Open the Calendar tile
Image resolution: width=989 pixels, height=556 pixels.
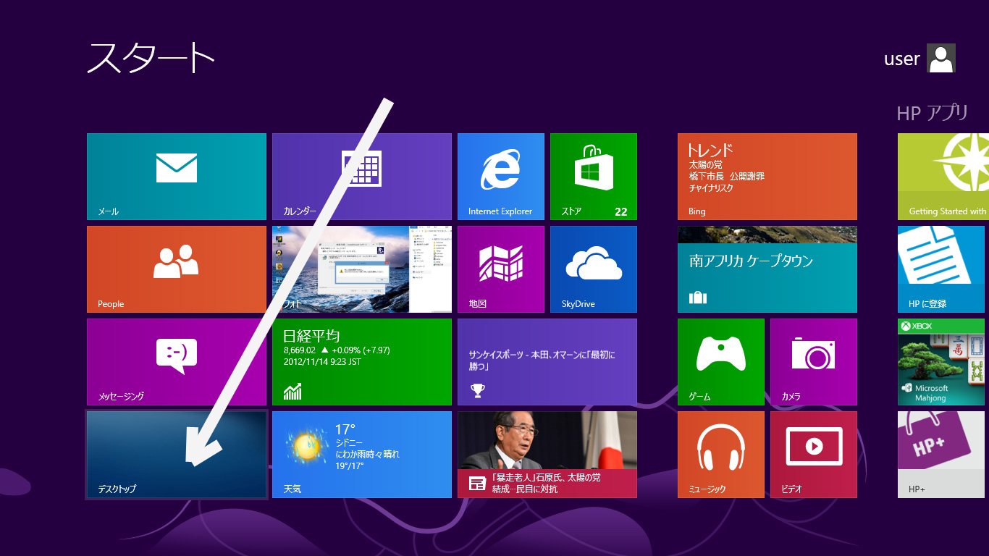[362, 177]
